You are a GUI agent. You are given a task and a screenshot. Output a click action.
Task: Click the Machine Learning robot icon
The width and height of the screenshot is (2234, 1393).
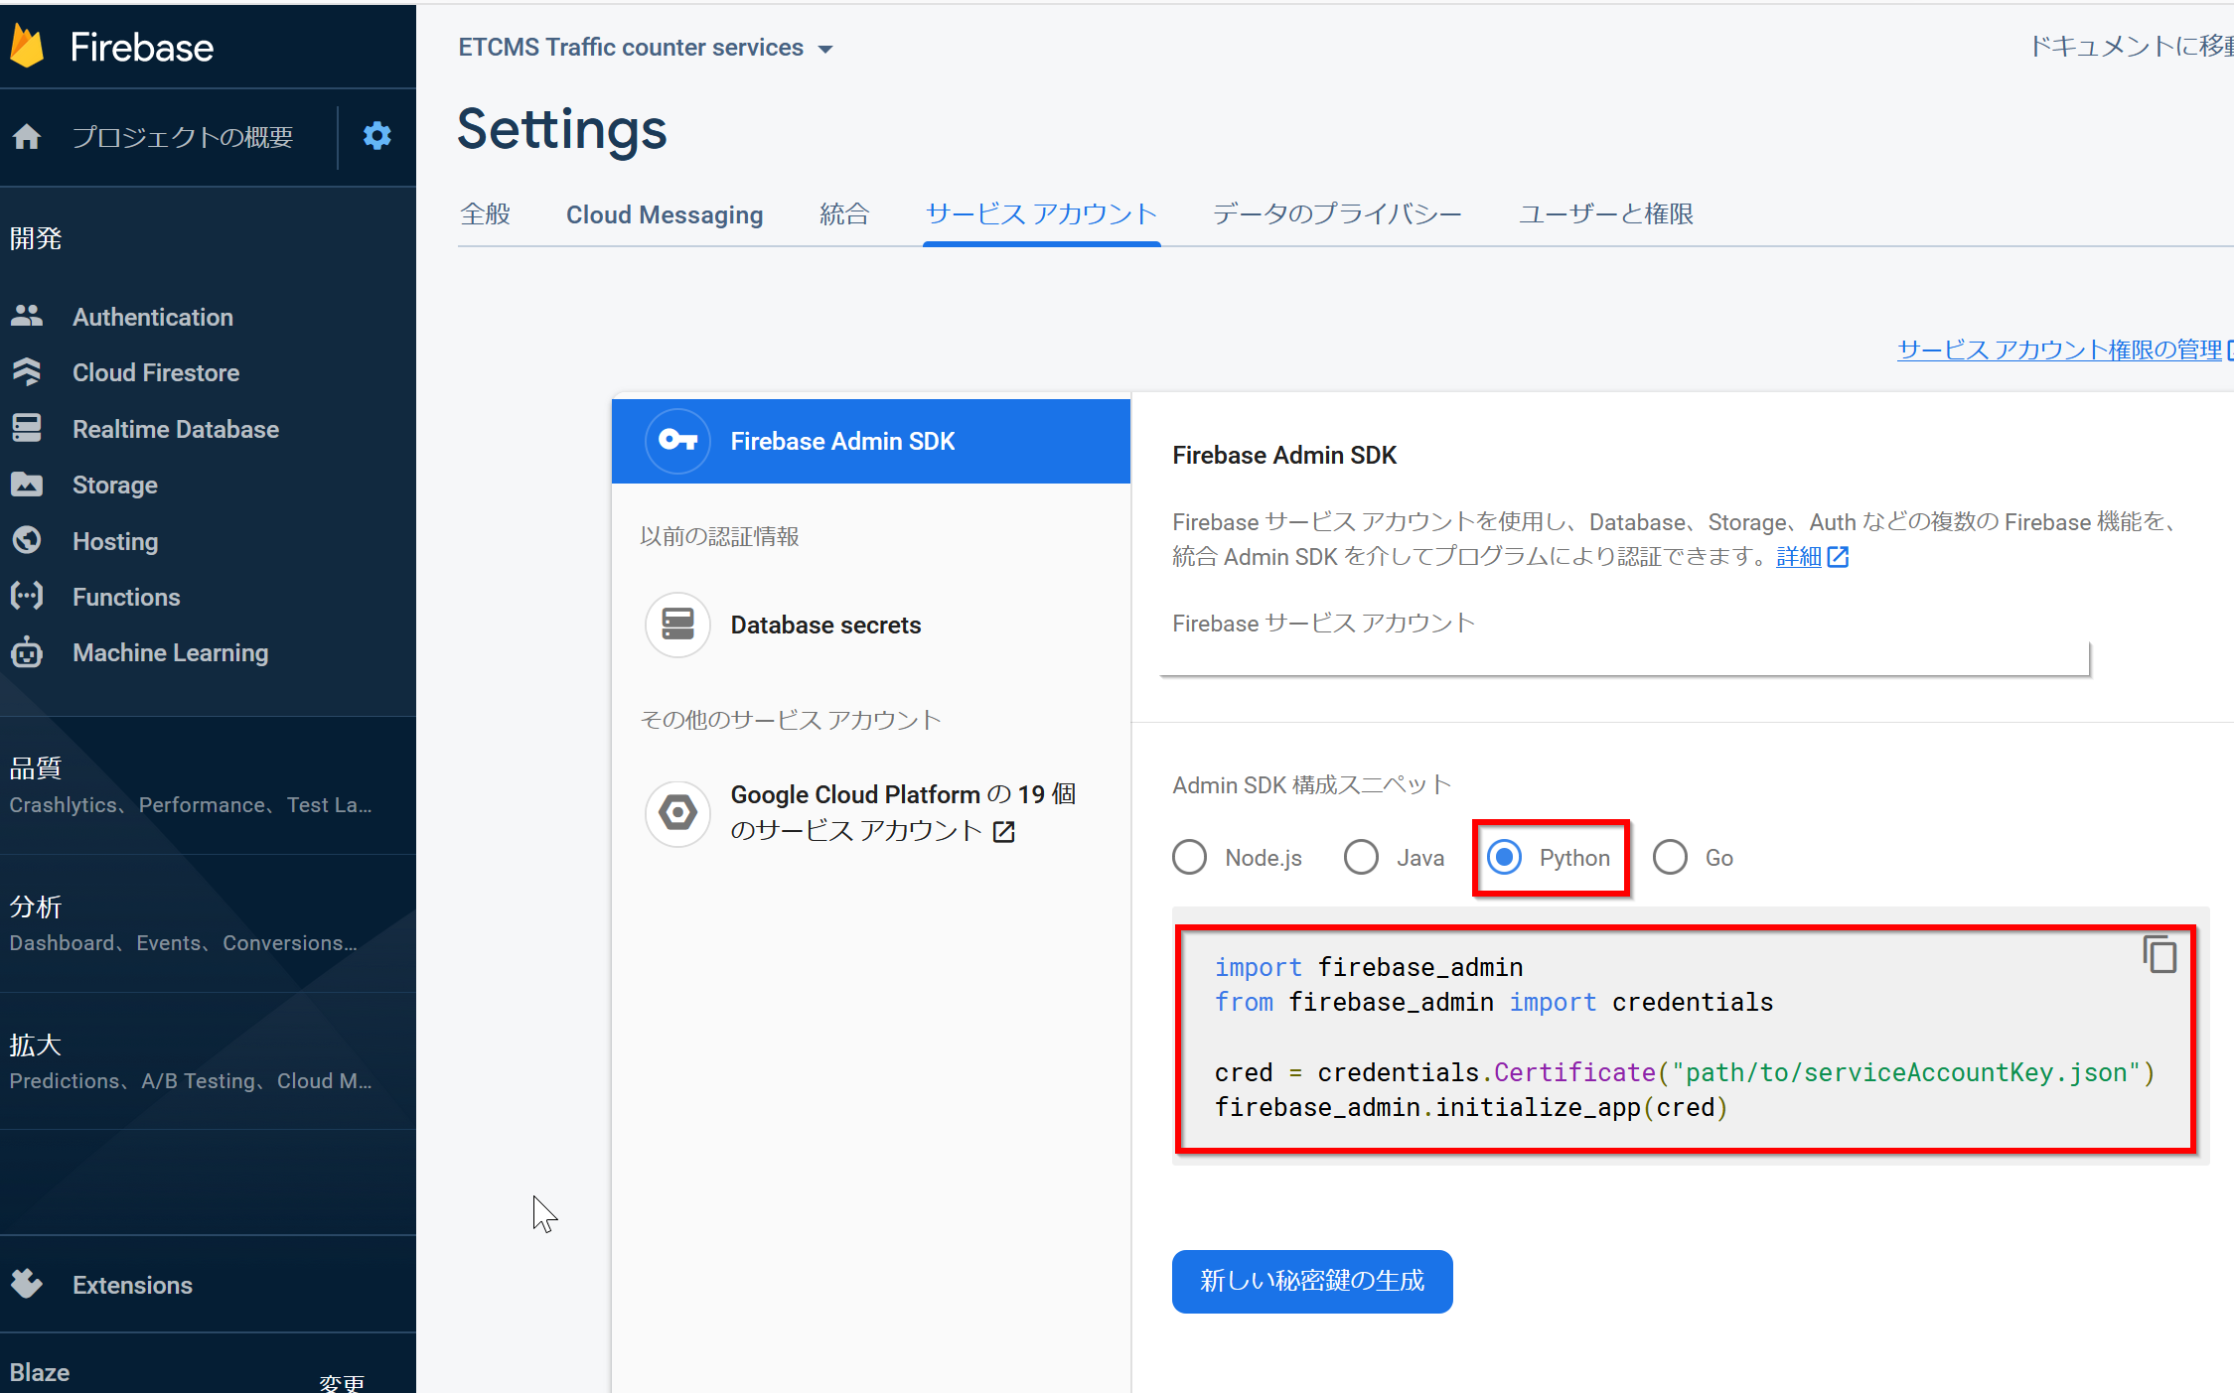27,652
